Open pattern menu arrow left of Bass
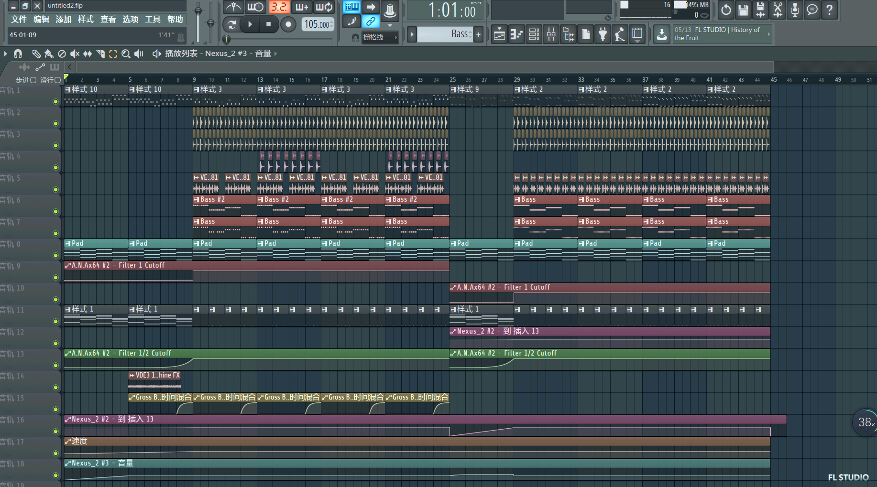This screenshot has height=487, width=877. pos(412,34)
